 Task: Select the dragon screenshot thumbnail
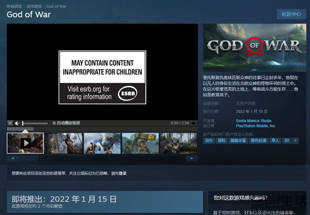(x=102, y=143)
